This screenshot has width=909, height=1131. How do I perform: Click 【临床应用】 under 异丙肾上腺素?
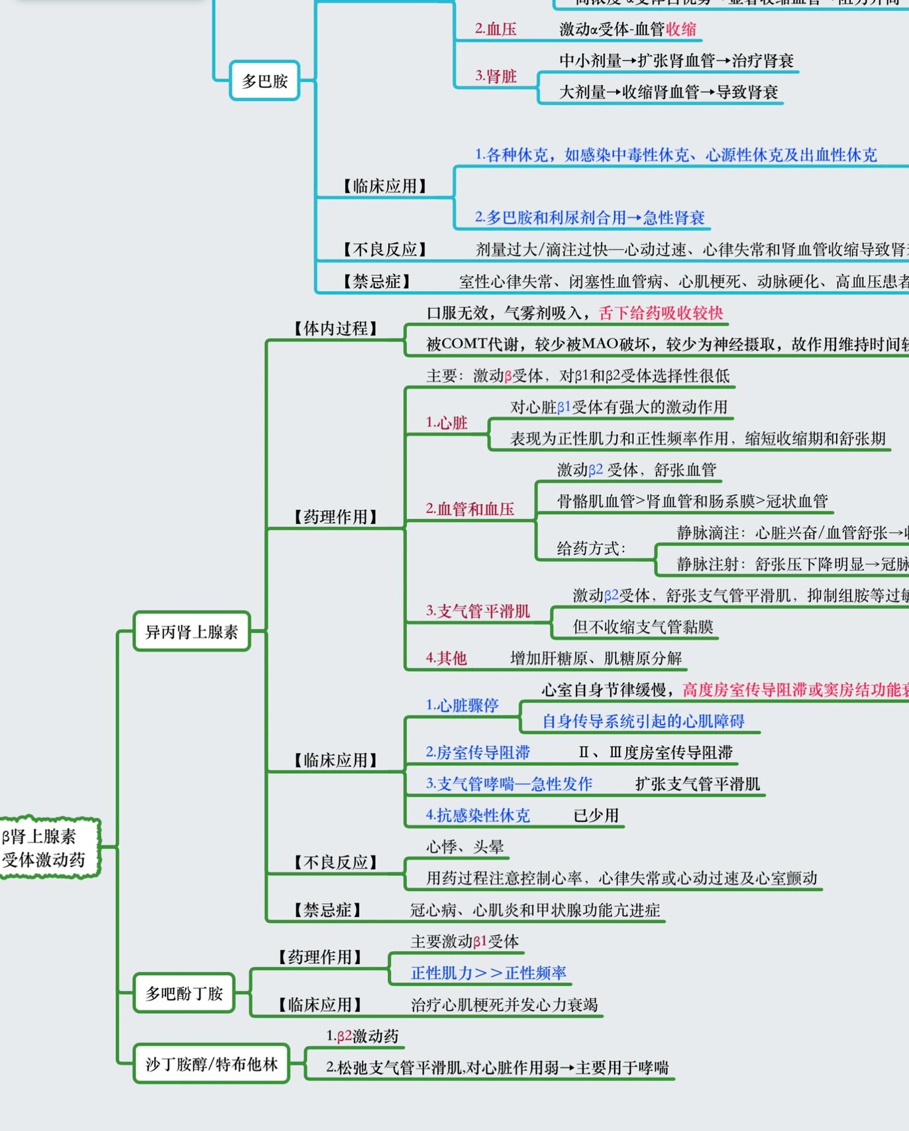(335, 761)
